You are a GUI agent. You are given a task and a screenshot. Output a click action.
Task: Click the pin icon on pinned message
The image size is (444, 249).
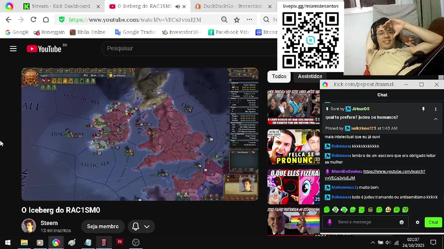coord(423,109)
